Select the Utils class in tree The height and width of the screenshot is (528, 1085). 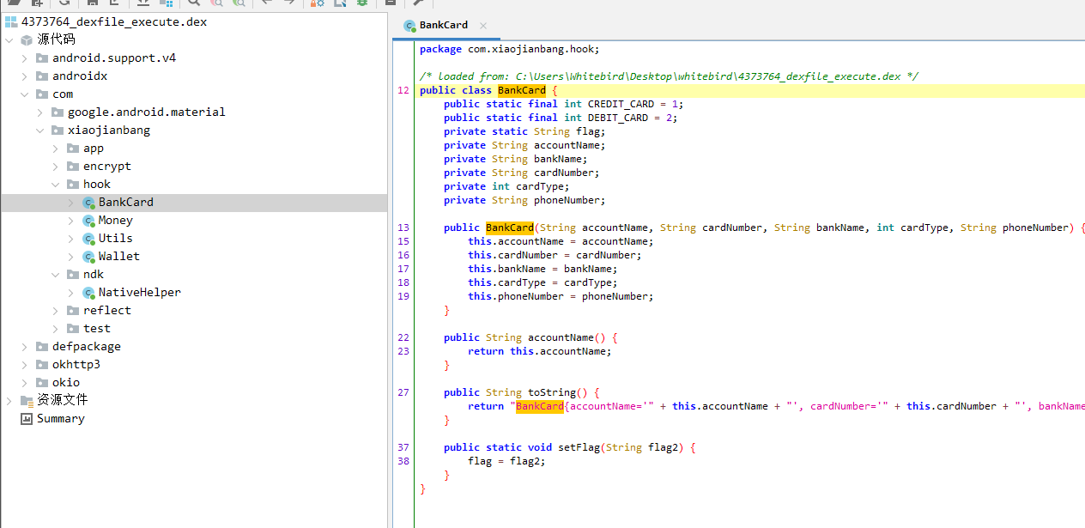pos(115,239)
